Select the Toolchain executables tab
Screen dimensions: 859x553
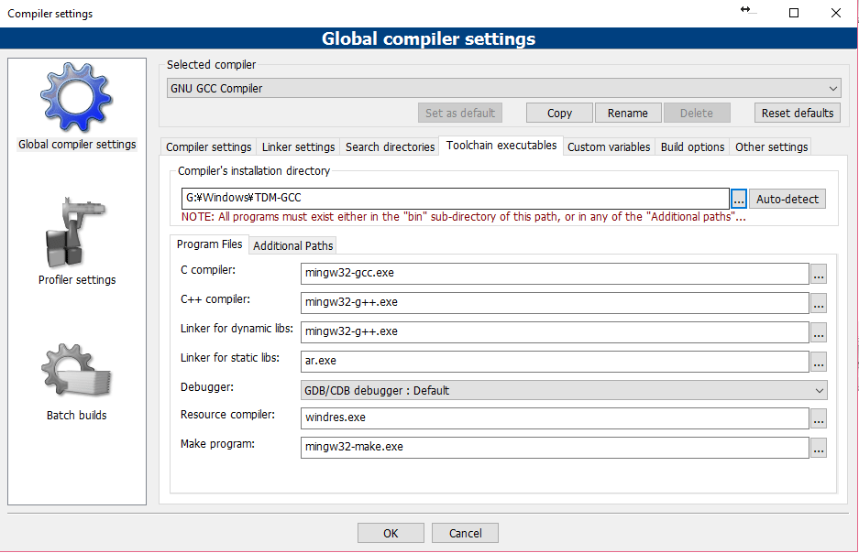[x=501, y=146]
